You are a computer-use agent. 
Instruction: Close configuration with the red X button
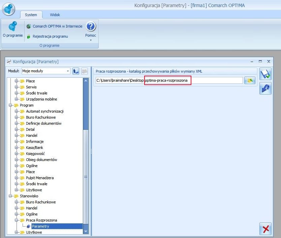point(266,229)
